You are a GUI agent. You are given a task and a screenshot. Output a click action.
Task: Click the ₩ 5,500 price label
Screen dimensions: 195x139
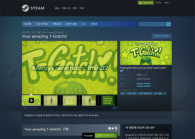pyautogui.click(x=89, y=136)
